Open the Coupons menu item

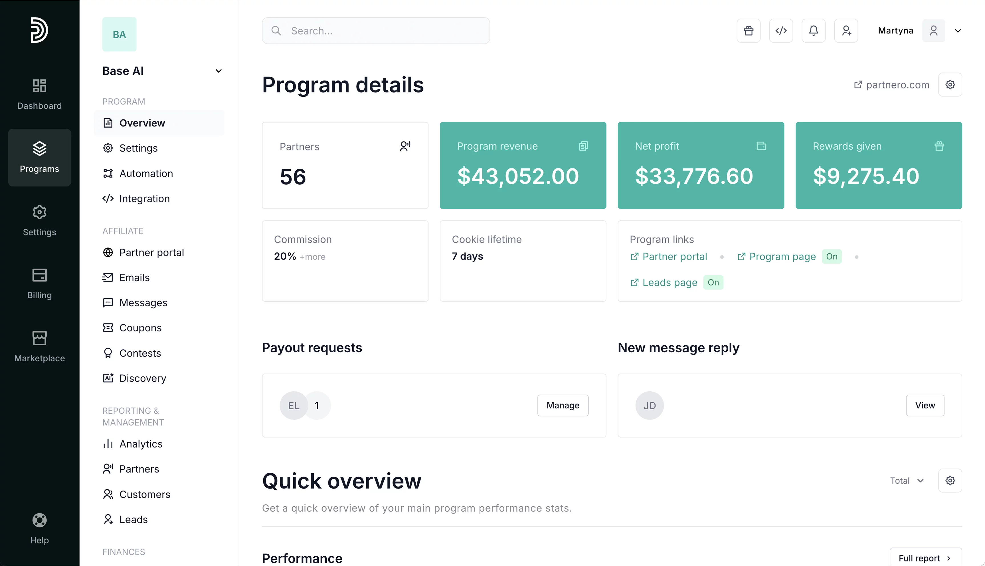(x=140, y=328)
